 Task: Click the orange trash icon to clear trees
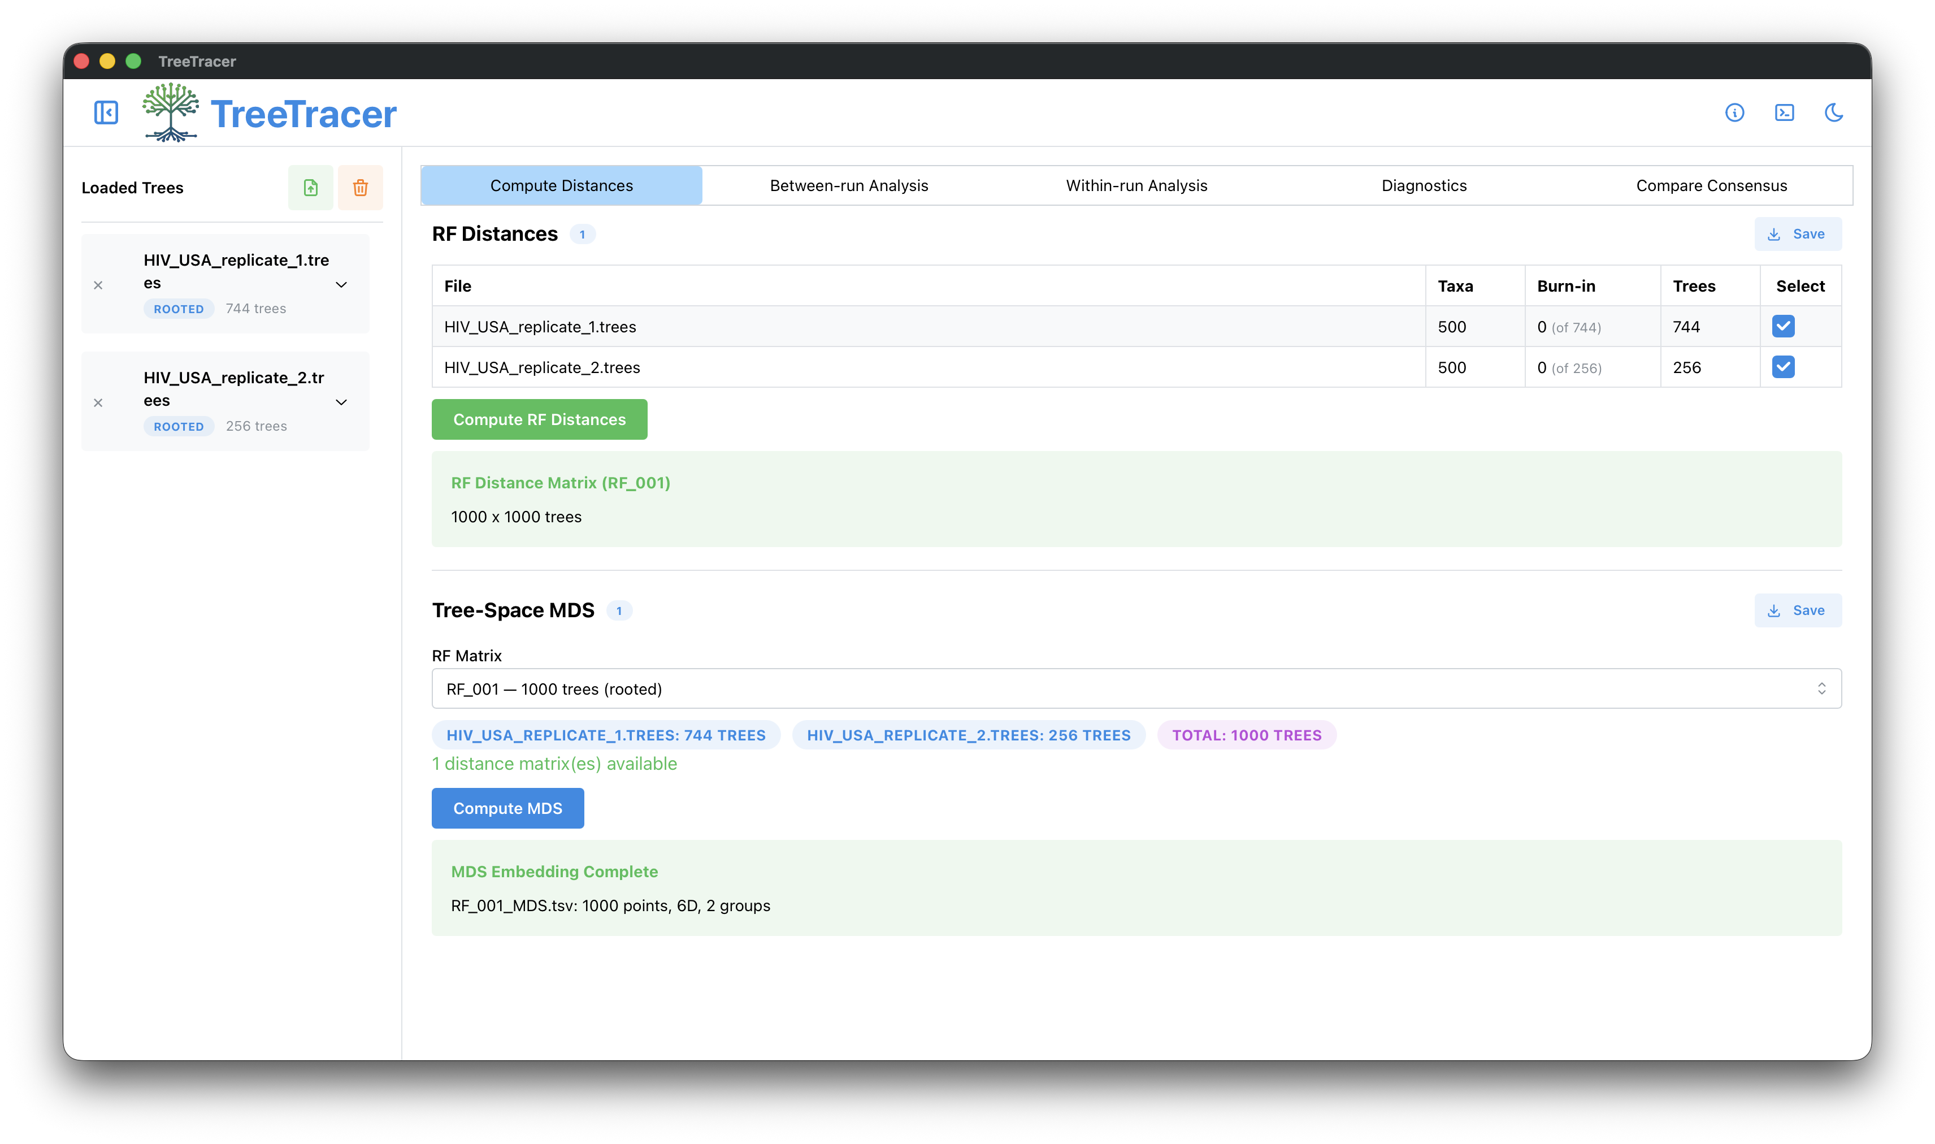coord(360,187)
